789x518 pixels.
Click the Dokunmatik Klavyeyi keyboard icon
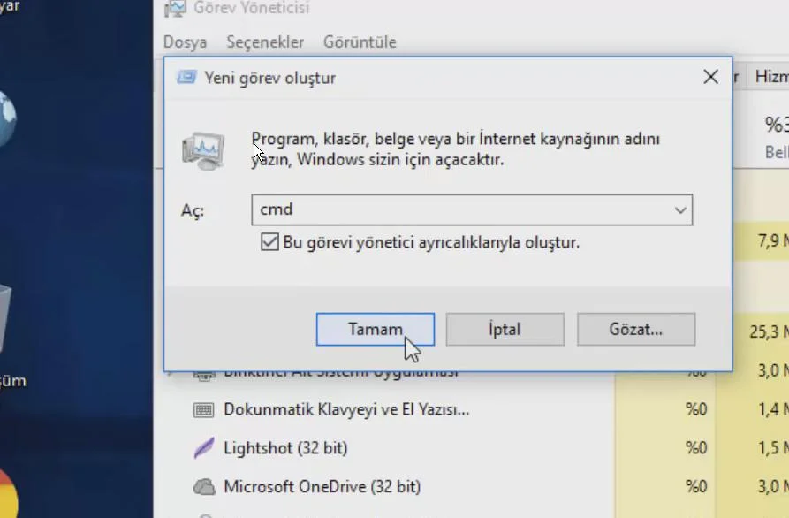pos(204,410)
